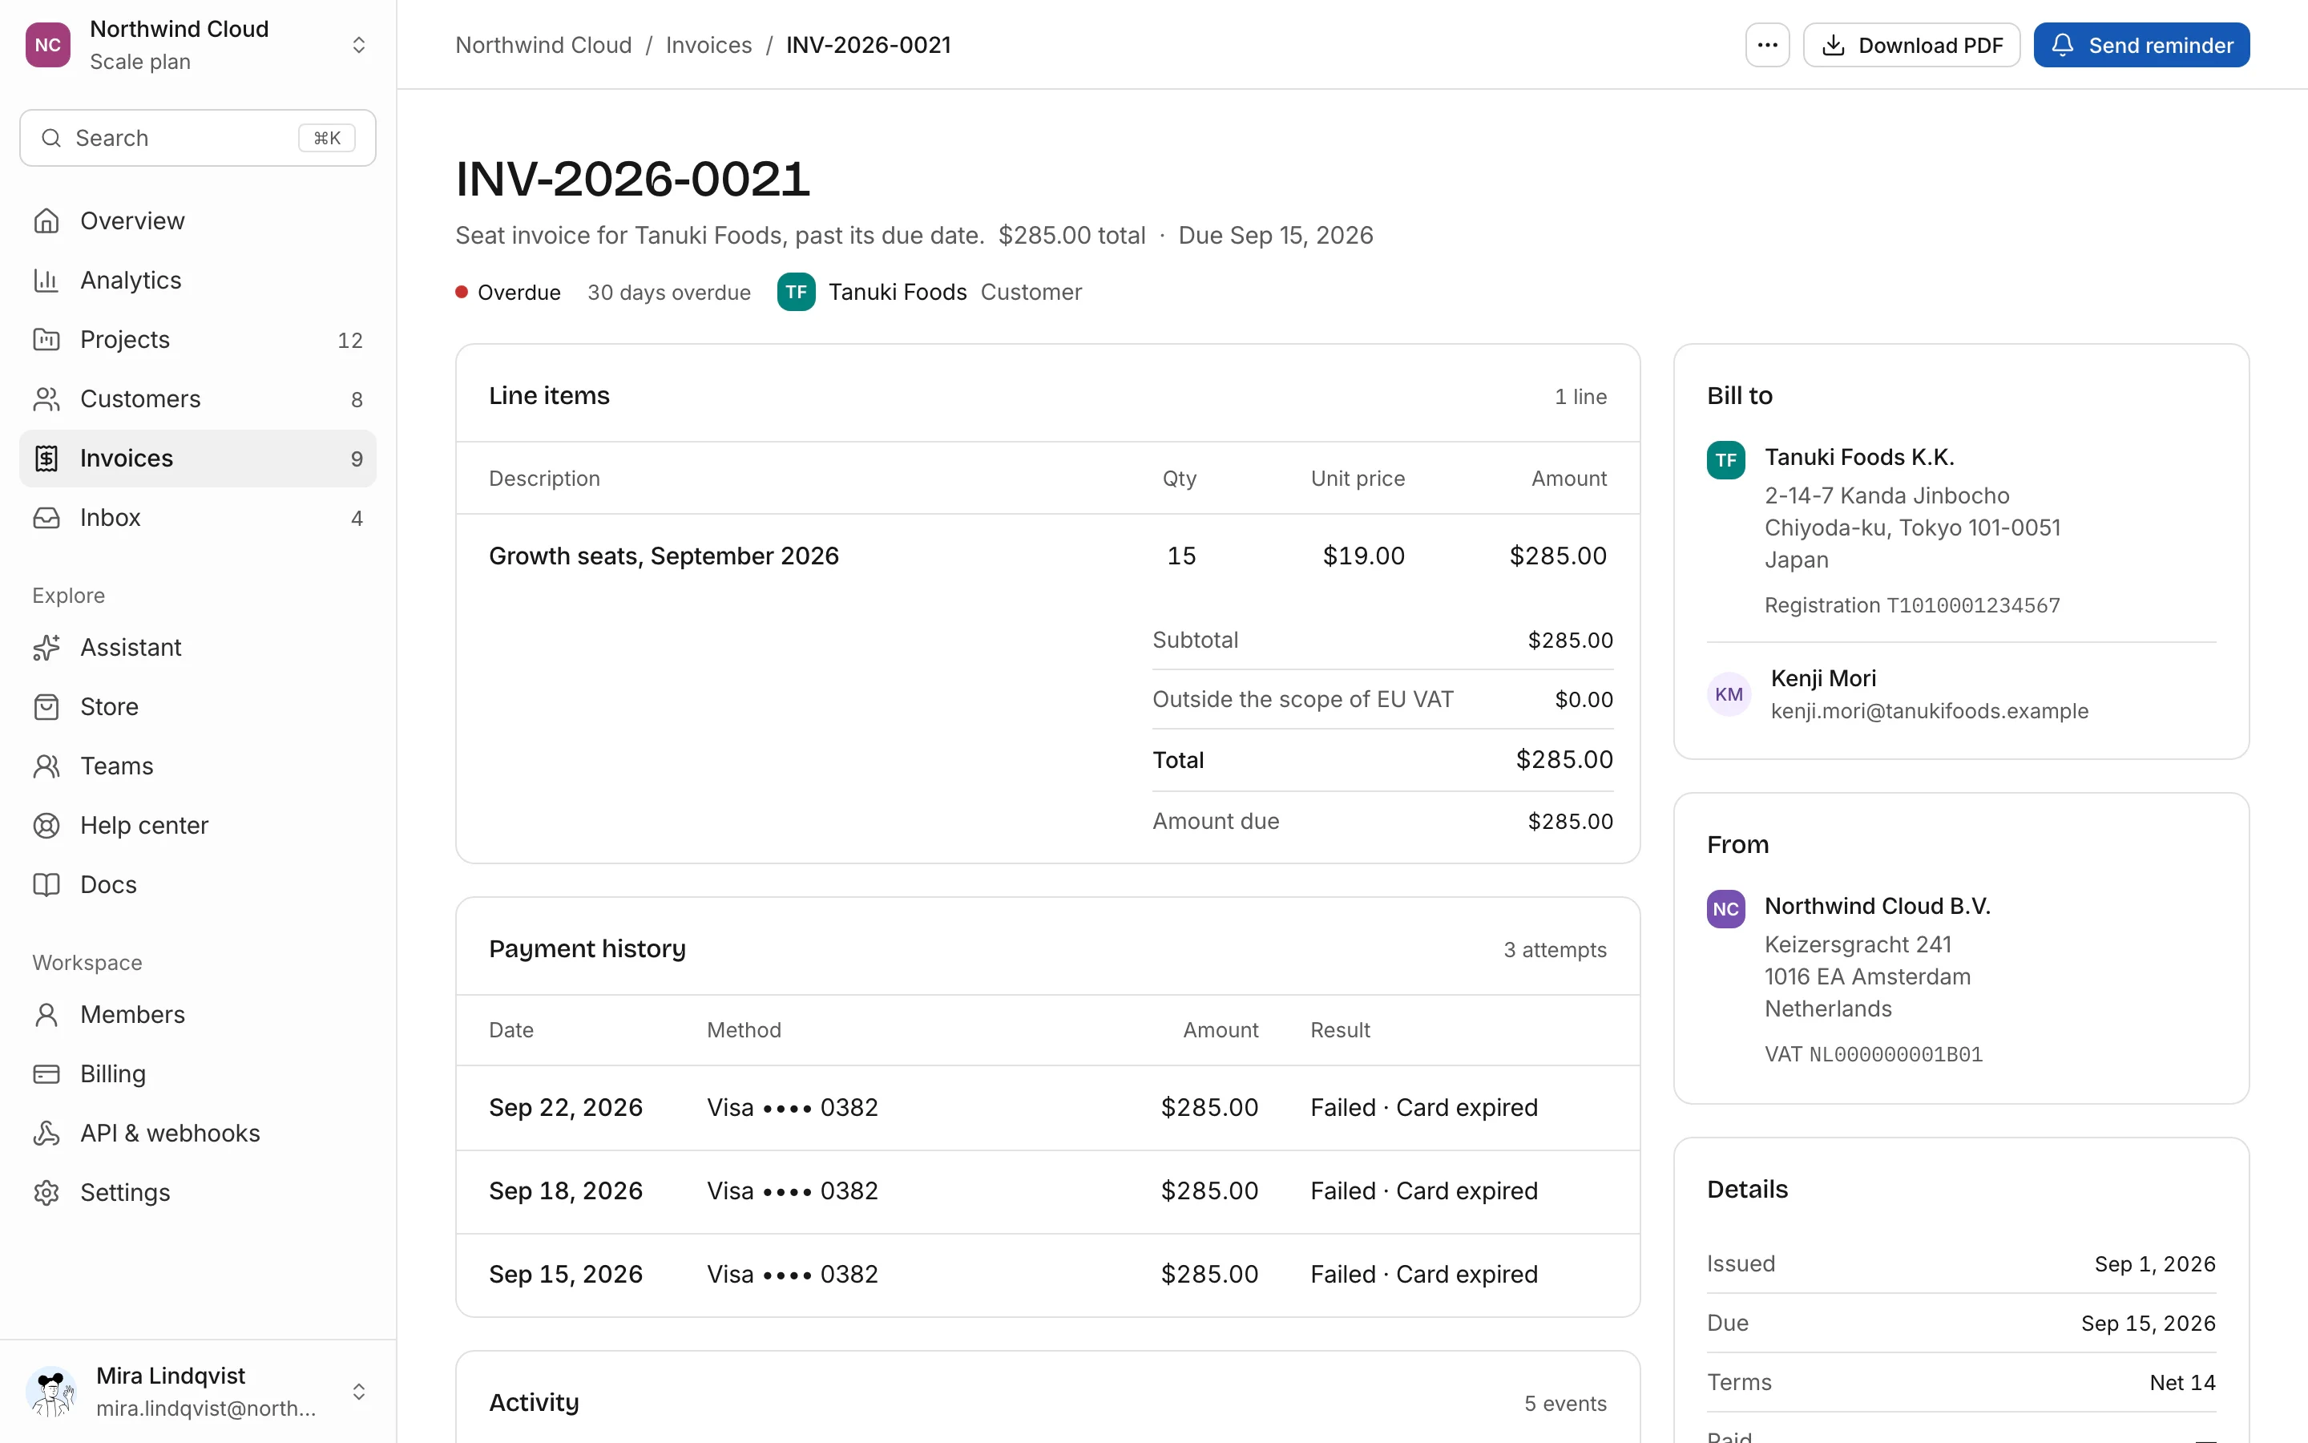Click the 3 attempts count
Screen dimensions: 2308x1443
(x=1555, y=950)
